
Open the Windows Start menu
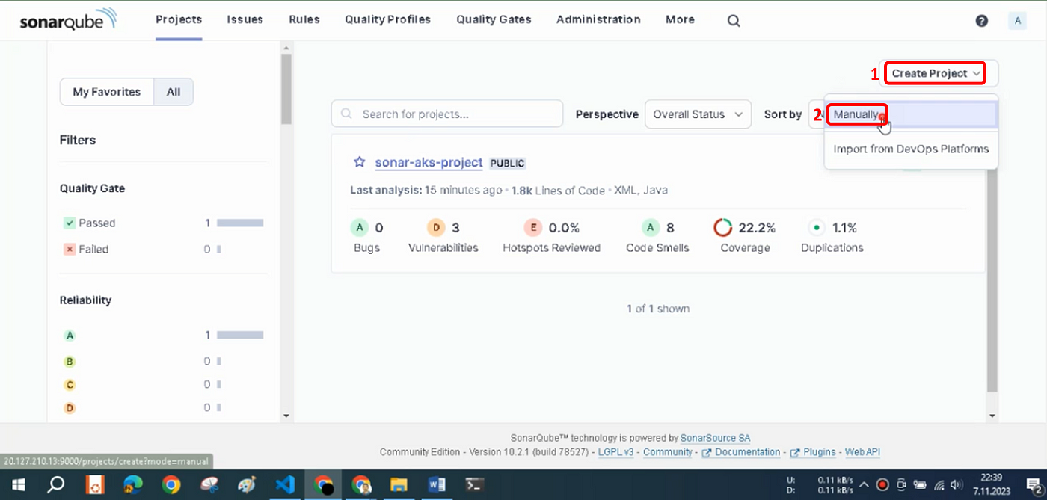17,485
